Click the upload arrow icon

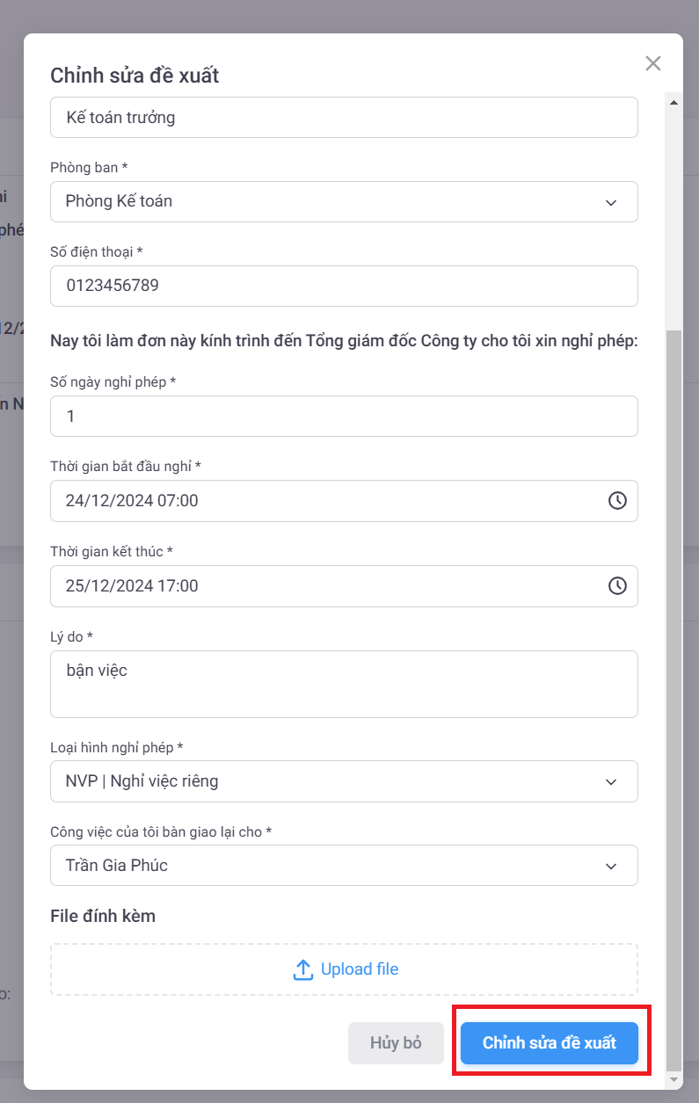[302, 969]
